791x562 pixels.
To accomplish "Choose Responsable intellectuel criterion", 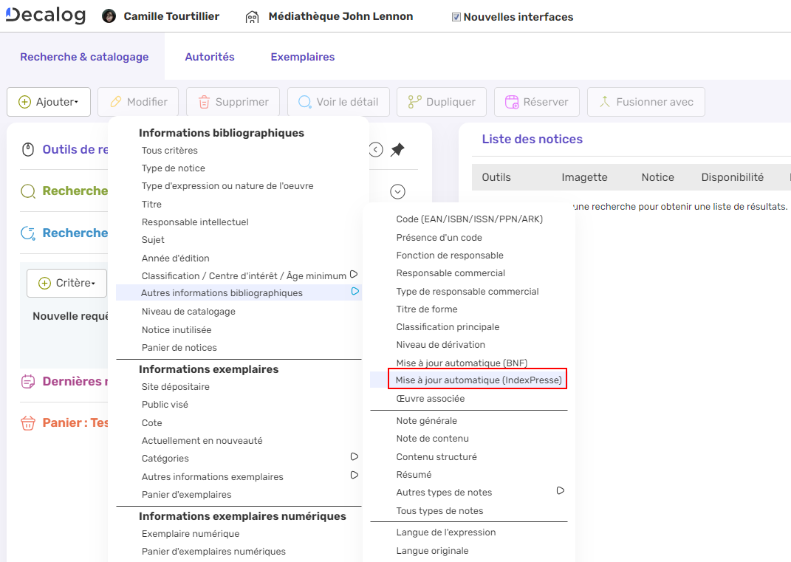I will click(x=195, y=222).
